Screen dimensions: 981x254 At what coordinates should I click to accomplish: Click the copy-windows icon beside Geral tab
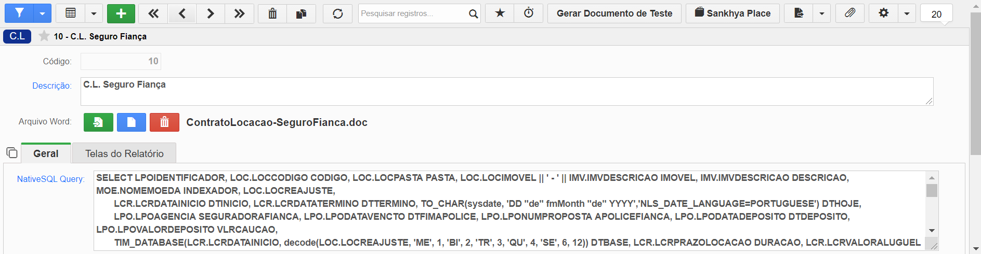(11, 153)
